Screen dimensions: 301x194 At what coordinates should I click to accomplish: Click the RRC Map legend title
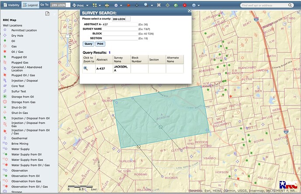coord(10,20)
